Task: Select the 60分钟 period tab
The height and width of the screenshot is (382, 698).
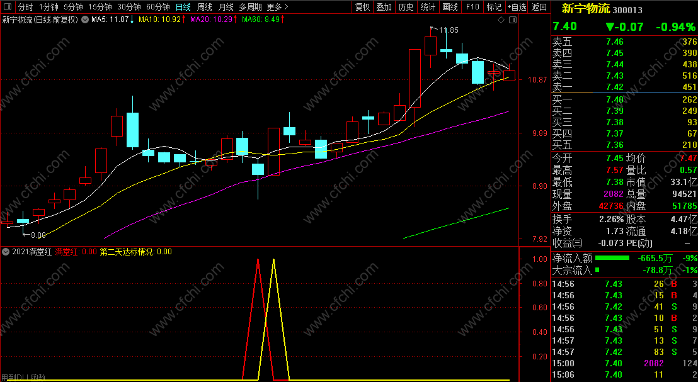Action: [157, 7]
